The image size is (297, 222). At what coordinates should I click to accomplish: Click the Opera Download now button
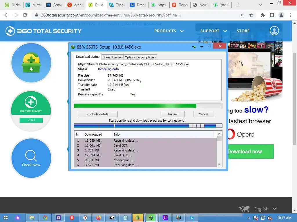251,151
